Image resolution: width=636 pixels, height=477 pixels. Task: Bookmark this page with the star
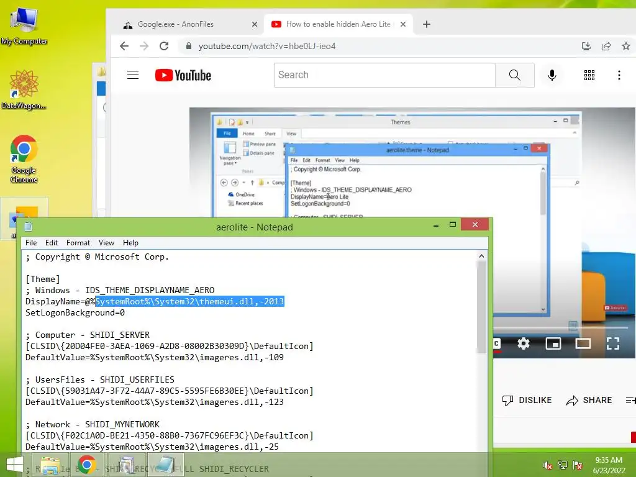click(626, 46)
